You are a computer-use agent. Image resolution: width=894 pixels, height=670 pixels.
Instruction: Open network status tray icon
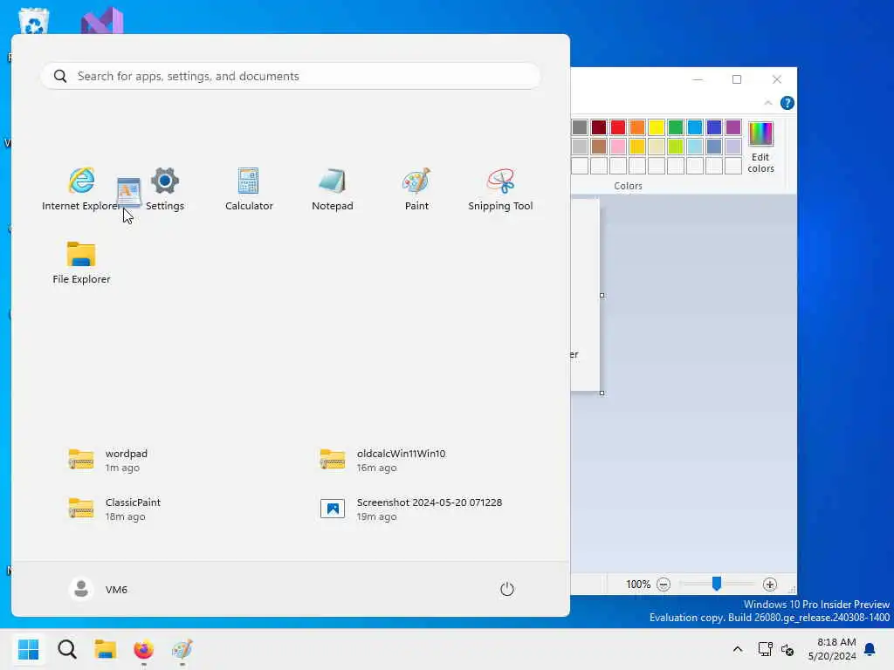[x=765, y=649]
